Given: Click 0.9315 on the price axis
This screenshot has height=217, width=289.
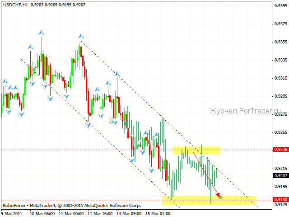Looking at the screenshot, I should coord(281,78).
